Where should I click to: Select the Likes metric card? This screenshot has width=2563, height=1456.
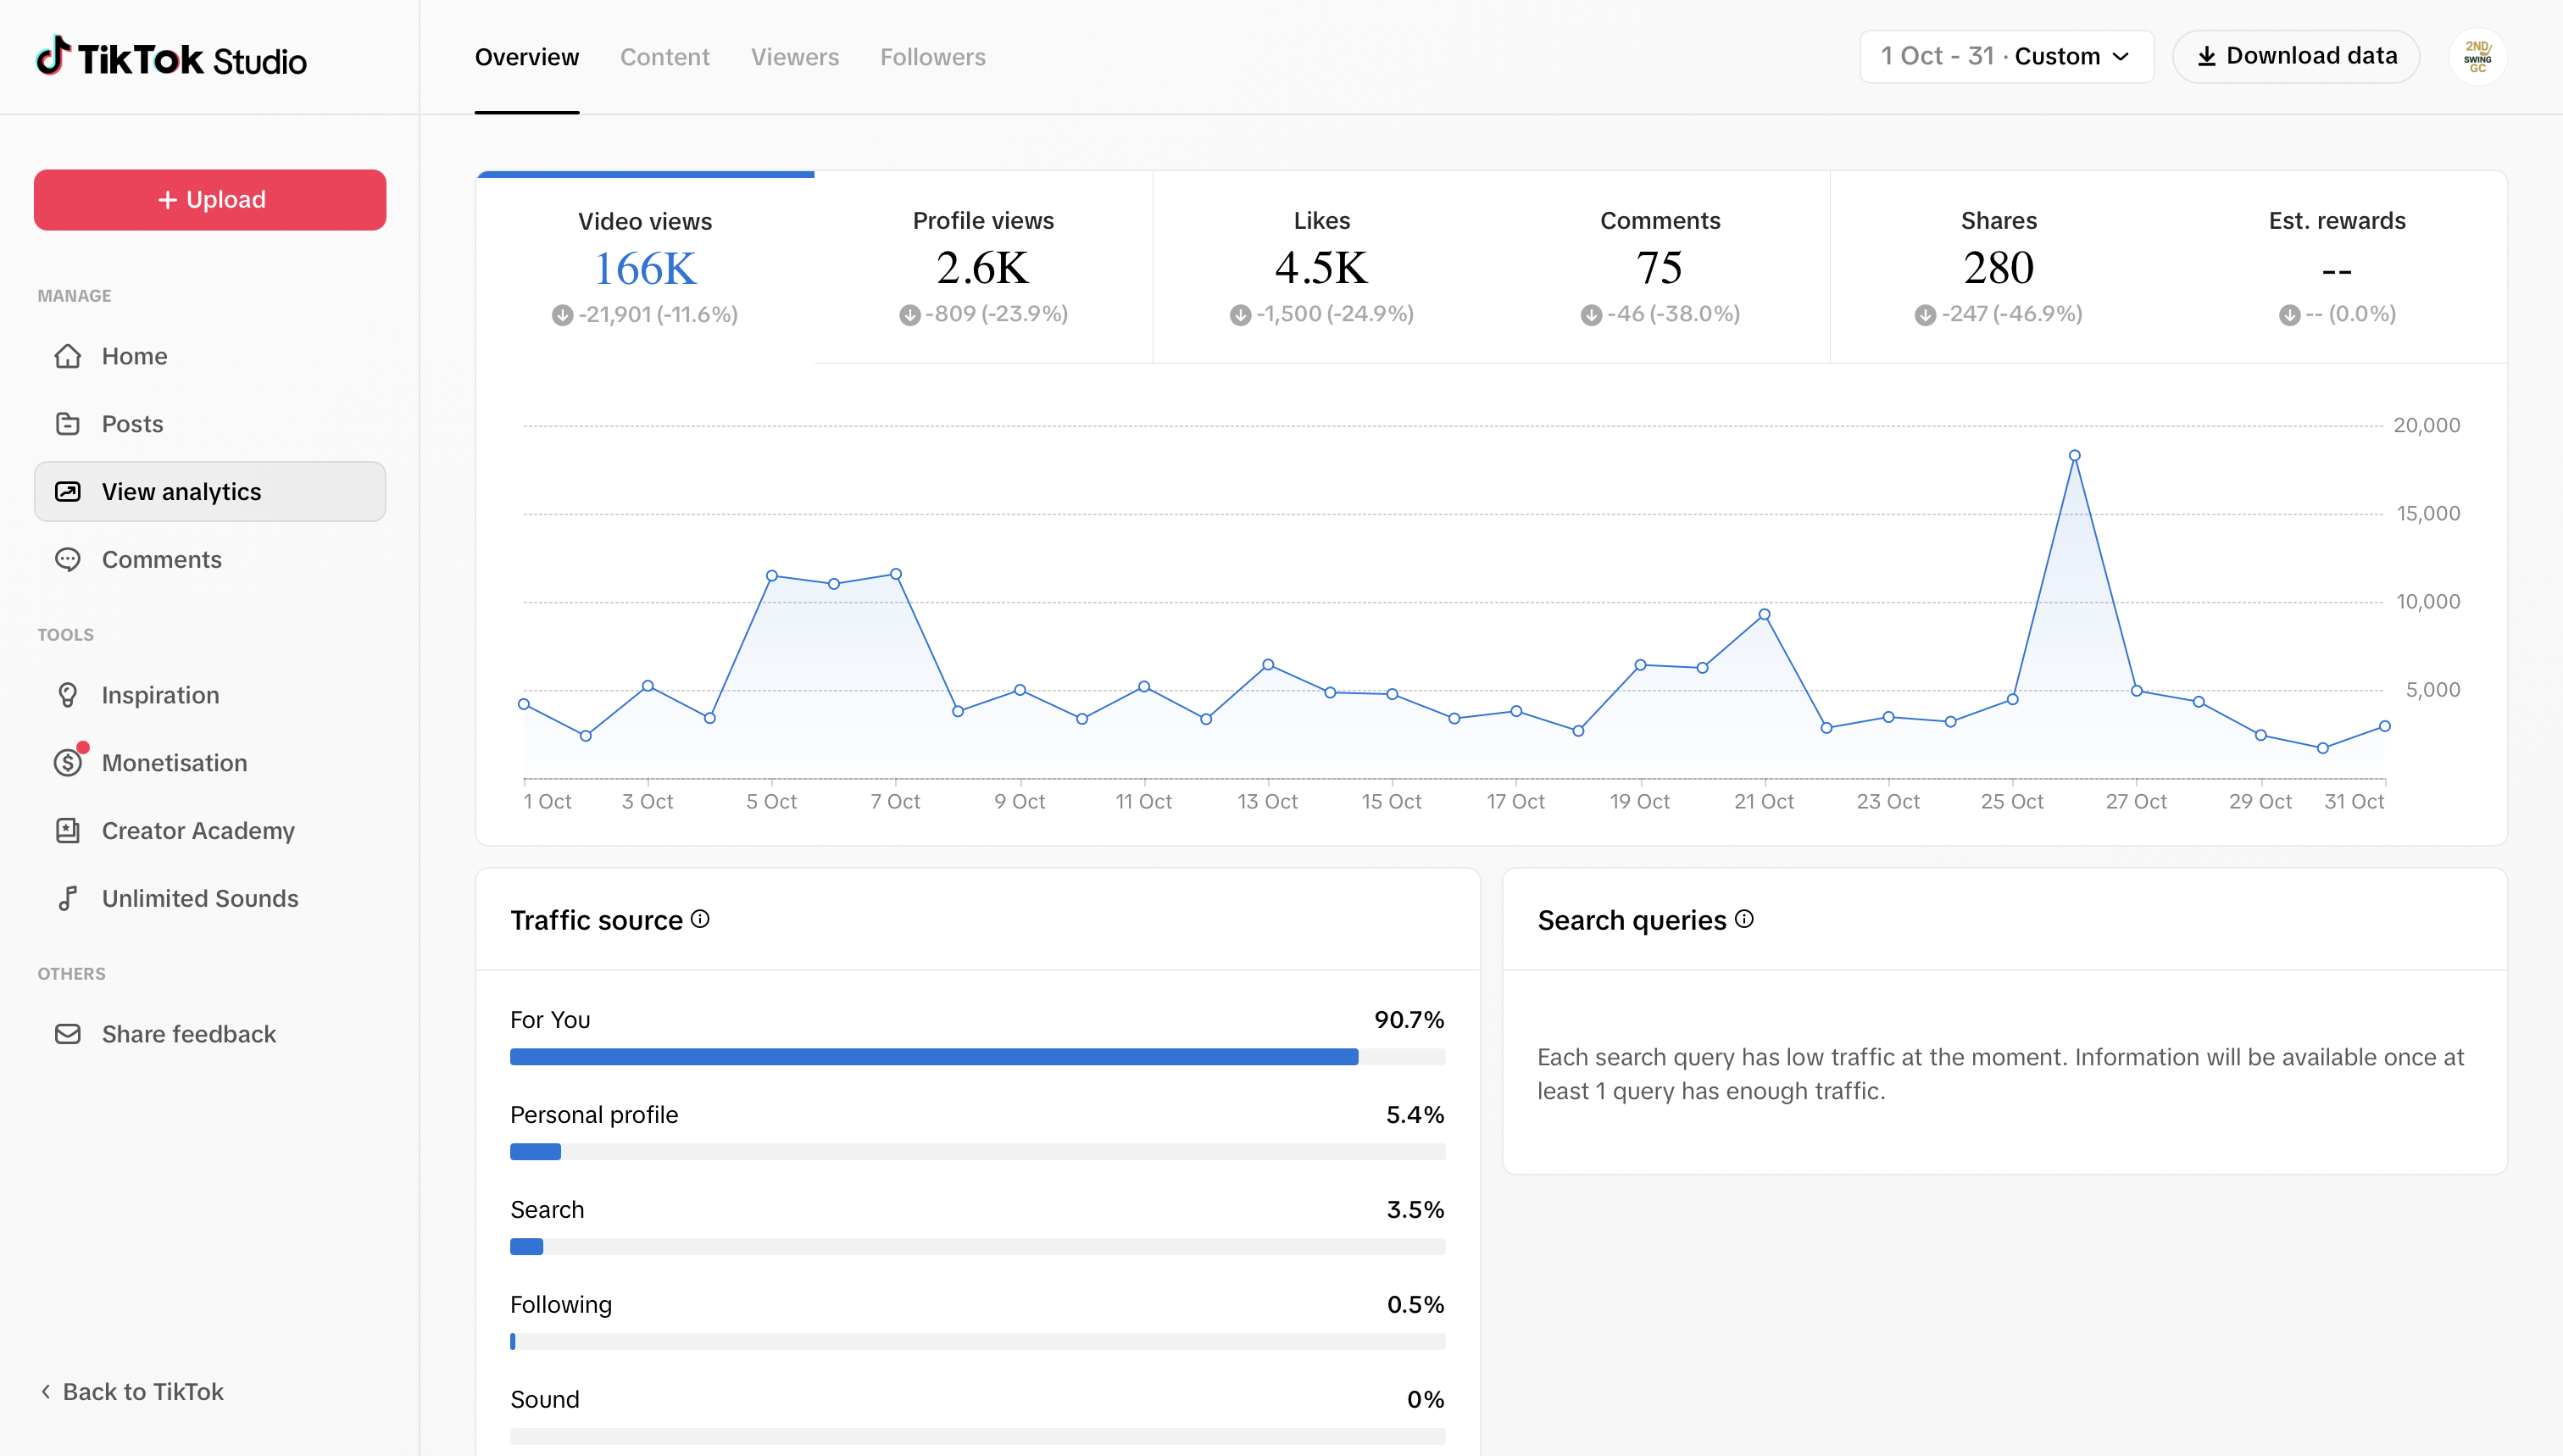point(1321,267)
